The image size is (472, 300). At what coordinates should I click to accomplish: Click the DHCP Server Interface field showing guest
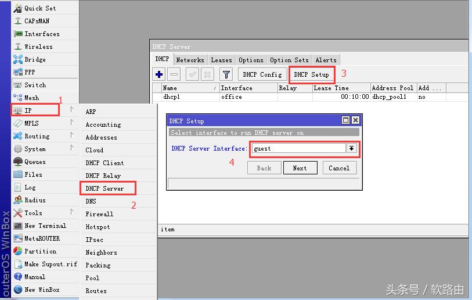[298, 148]
